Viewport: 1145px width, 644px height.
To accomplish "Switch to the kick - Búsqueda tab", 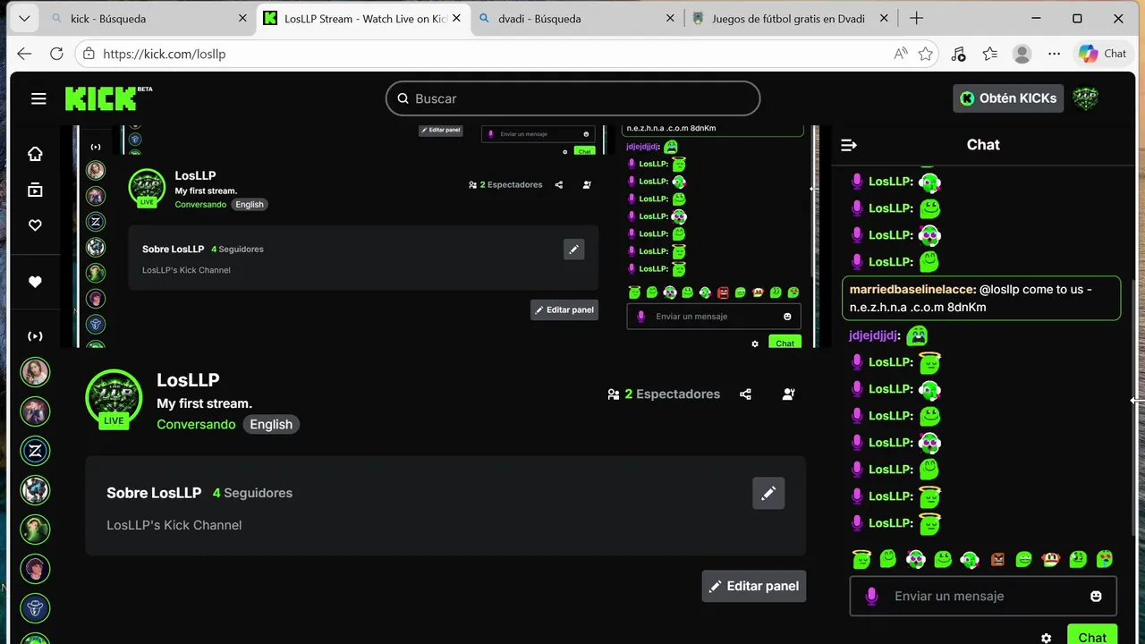I will [150, 18].
